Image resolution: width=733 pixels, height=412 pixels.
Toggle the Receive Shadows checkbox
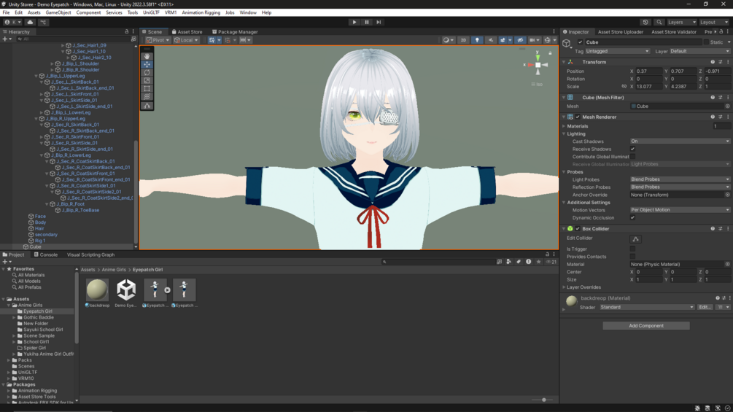(x=632, y=149)
